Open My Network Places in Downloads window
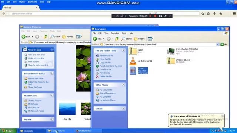Screen dimensions: 237x133 [x=107, y=100]
